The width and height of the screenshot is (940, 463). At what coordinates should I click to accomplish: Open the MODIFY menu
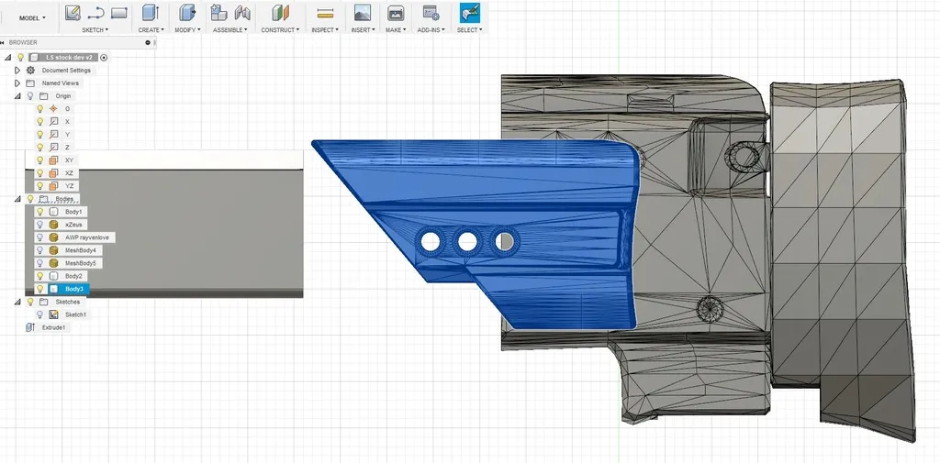187,30
